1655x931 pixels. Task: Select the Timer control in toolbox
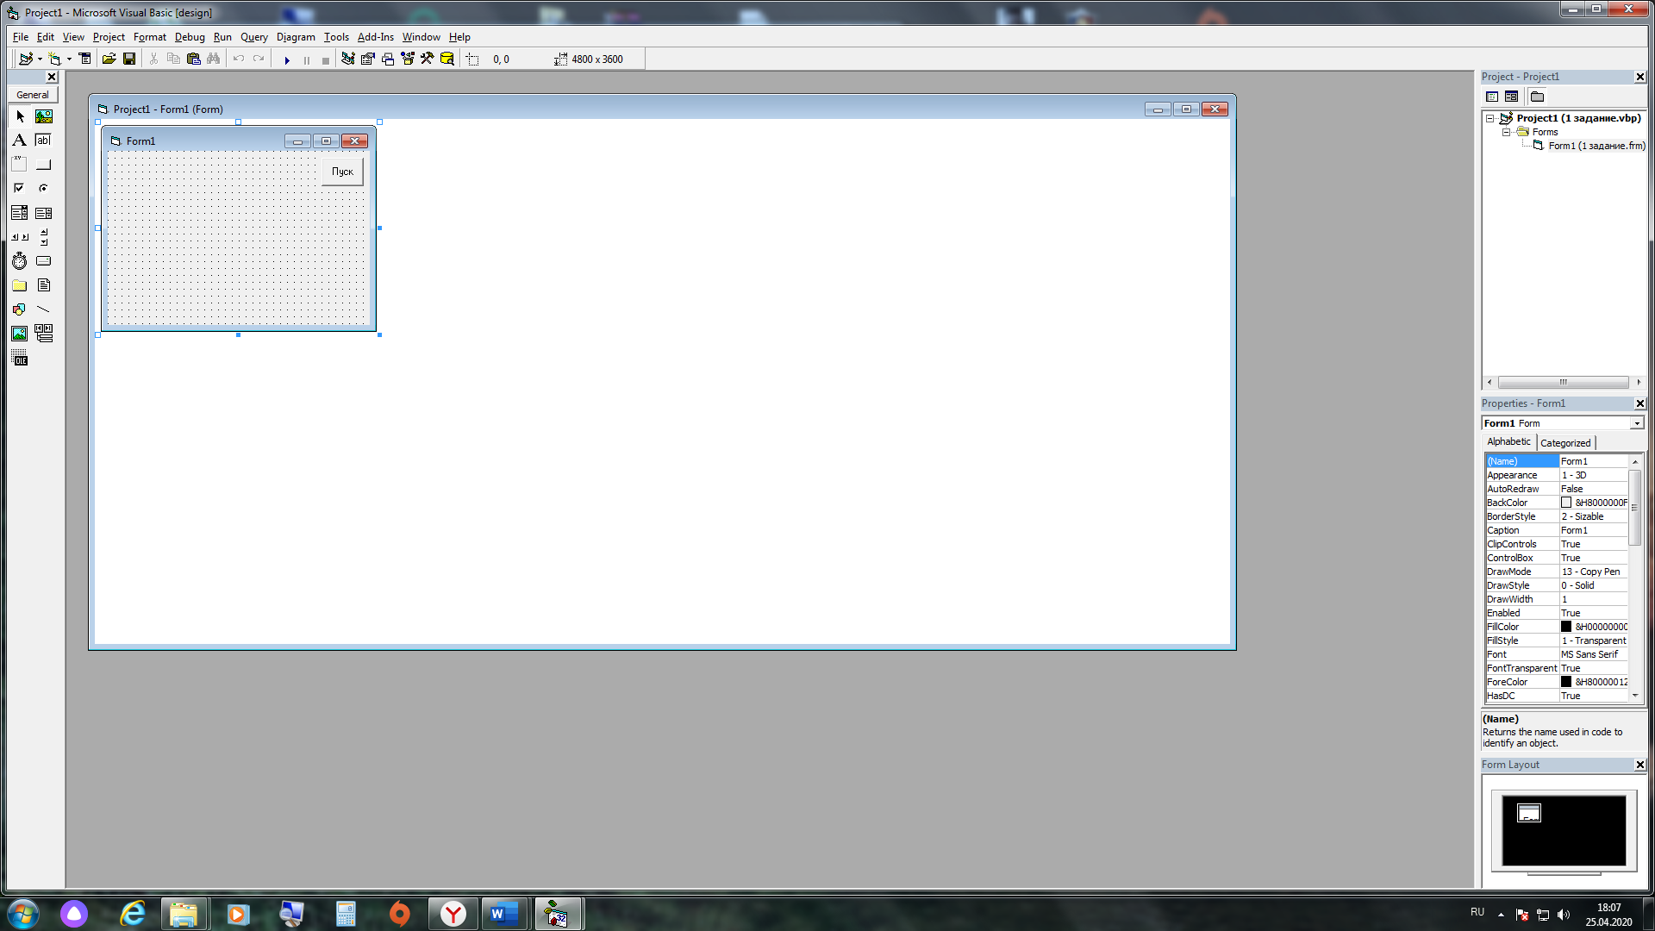20,261
